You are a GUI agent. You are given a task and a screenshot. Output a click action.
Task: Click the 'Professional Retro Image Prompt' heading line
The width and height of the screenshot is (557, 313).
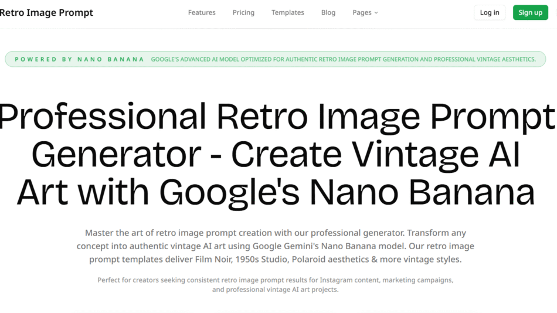click(277, 116)
